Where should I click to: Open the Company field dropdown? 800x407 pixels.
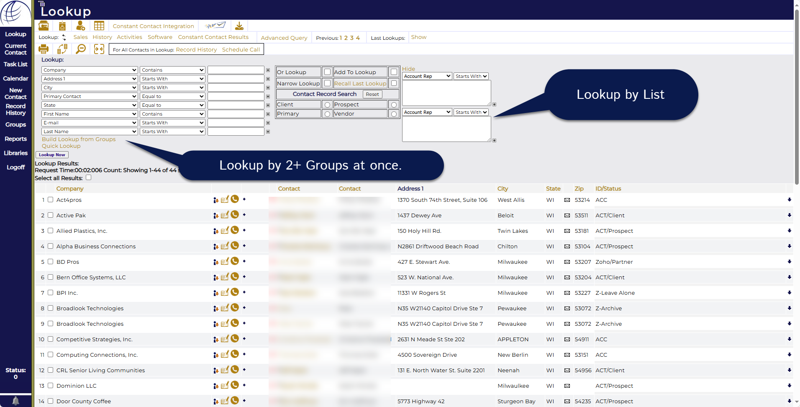tap(90, 70)
